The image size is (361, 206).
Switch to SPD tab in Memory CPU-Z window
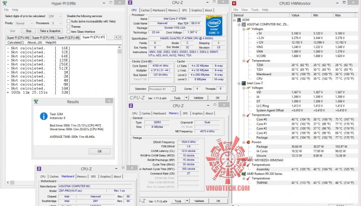click(185, 113)
